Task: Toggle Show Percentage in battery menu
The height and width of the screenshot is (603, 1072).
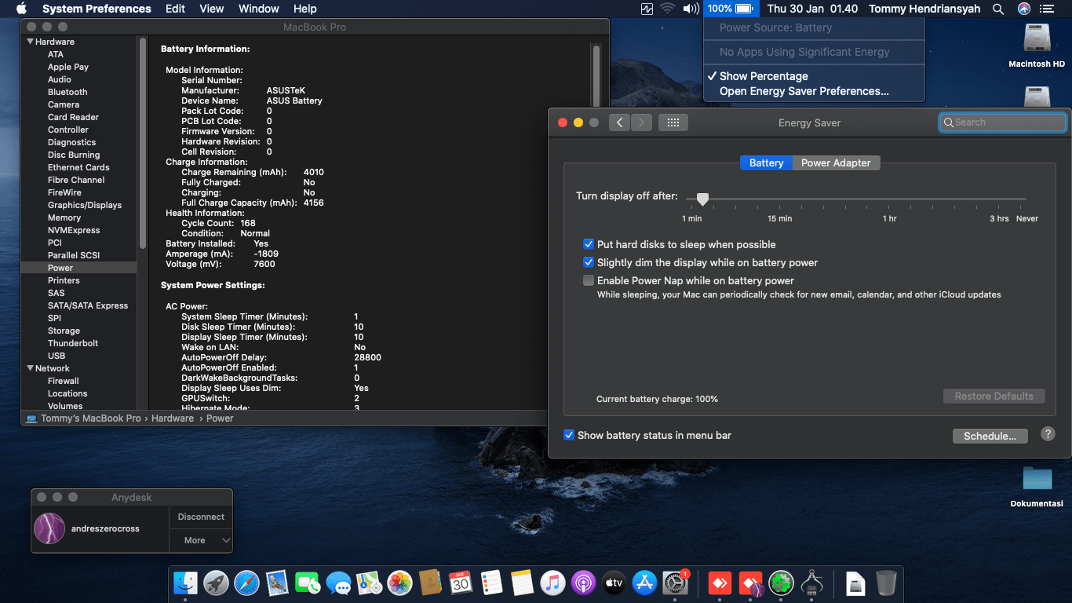Action: point(764,76)
